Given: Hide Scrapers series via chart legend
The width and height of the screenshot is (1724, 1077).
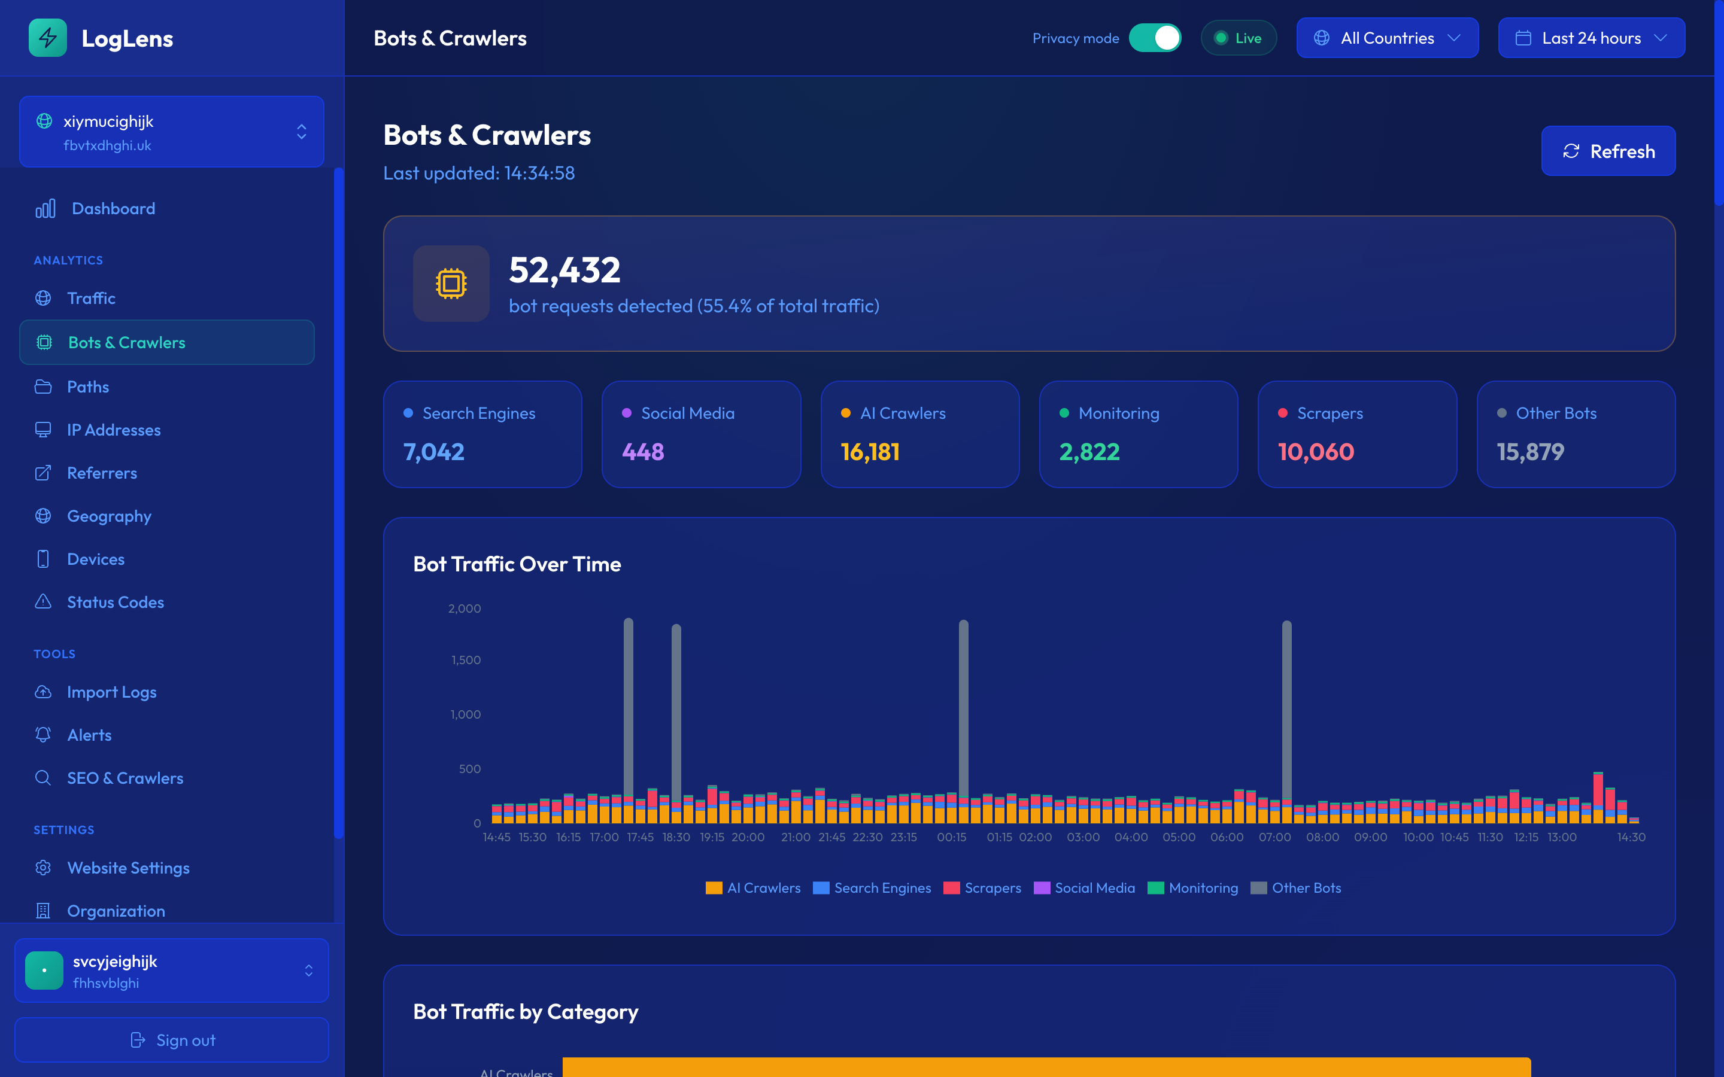Looking at the screenshot, I should point(982,887).
